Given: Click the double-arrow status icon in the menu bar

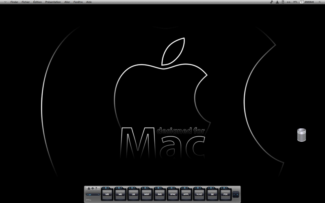Looking at the screenshot, I should point(288,2).
